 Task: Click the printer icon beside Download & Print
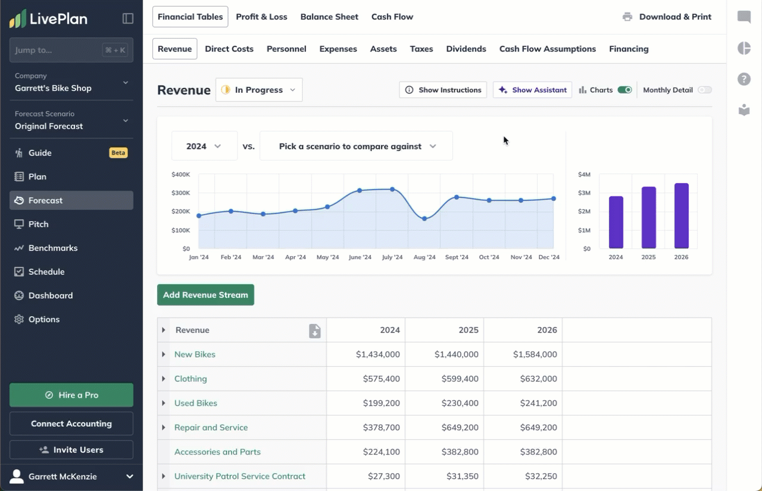pos(627,17)
